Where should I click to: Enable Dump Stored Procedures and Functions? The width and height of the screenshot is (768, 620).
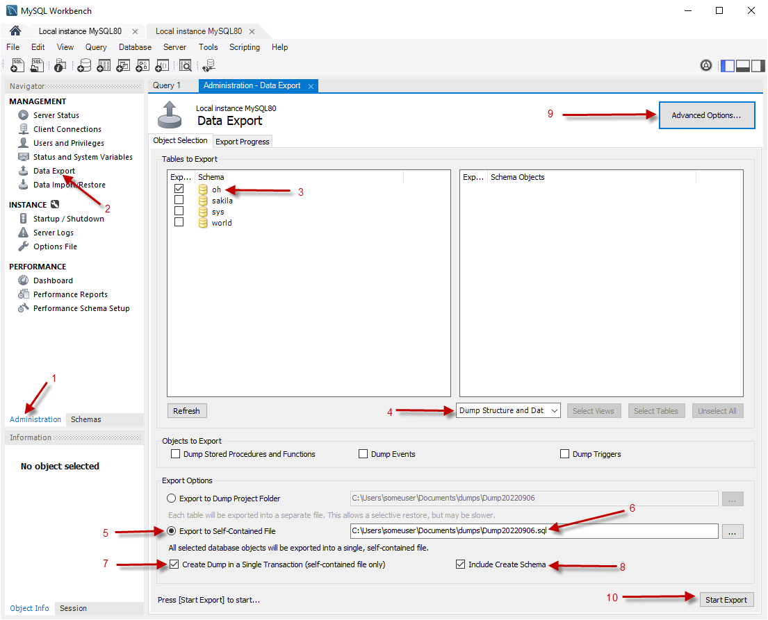click(x=175, y=454)
